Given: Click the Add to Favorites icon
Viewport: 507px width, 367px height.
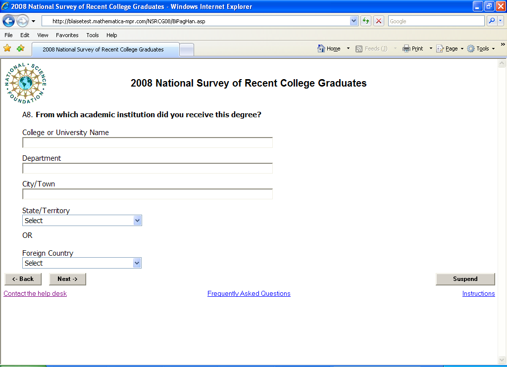Looking at the screenshot, I should tap(20, 48).
